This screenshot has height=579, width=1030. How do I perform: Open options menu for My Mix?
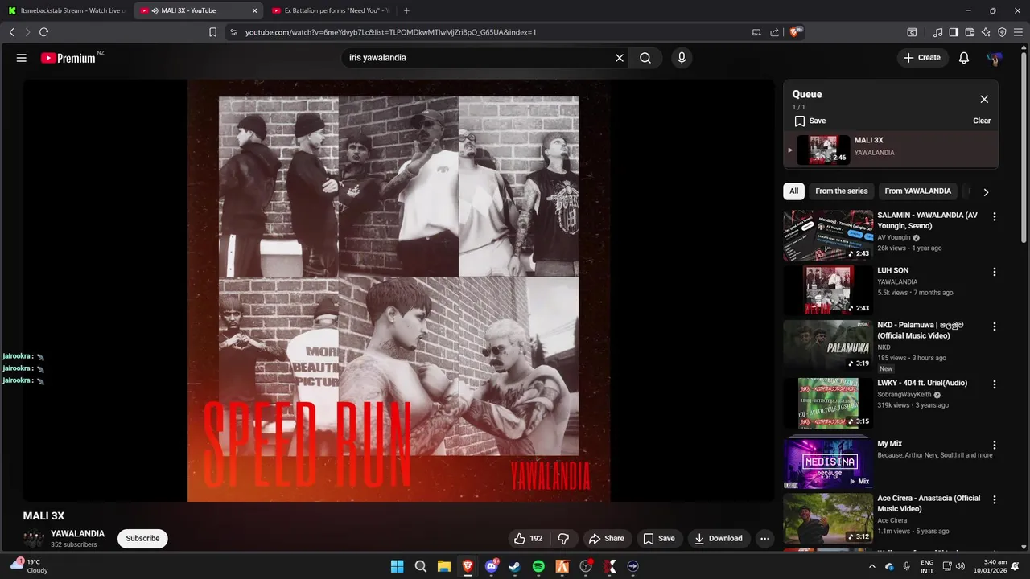995,445
